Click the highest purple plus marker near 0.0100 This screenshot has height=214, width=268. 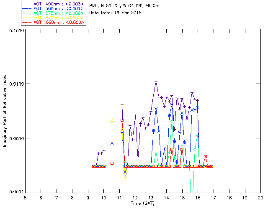point(156,82)
